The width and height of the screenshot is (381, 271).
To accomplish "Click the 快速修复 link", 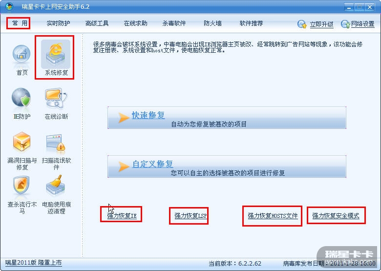I will 148,115.
